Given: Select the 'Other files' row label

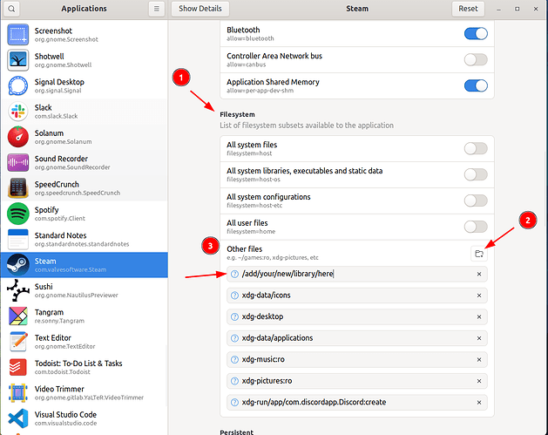Looking at the screenshot, I should (x=244, y=249).
